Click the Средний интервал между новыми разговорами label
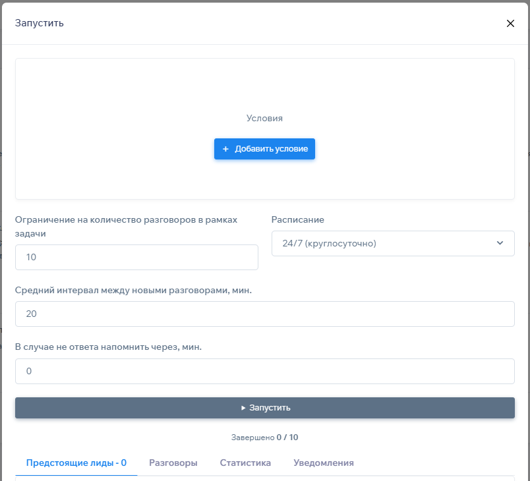This screenshot has width=530, height=481. click(134, 290)
